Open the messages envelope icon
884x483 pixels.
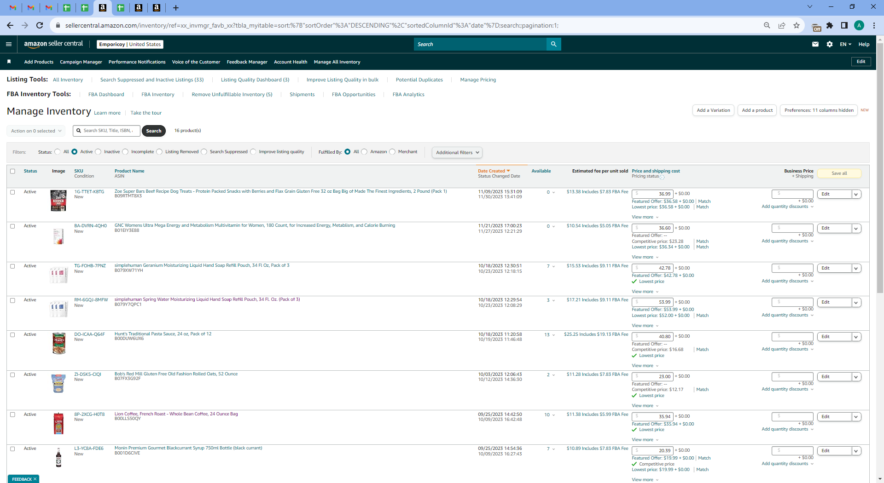click(815, 44)
